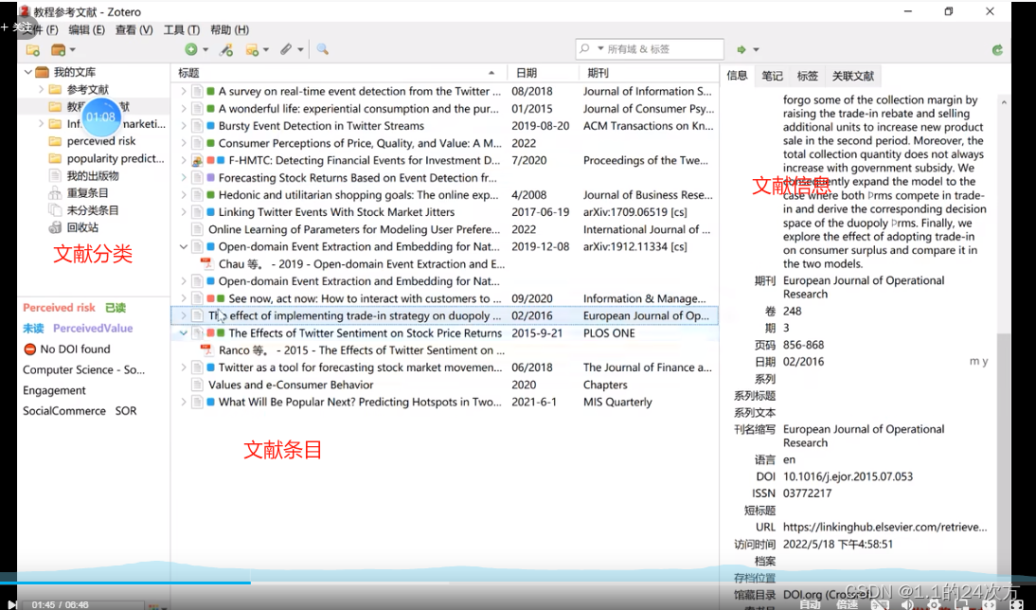
Task: Open advanced search via magnifier icon
Action: (322, 49)
